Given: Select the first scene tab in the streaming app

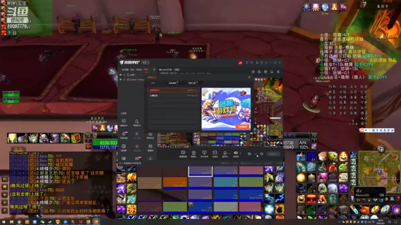Looking at the screenshot, I should pyautogui.click(x=125, y=69).
